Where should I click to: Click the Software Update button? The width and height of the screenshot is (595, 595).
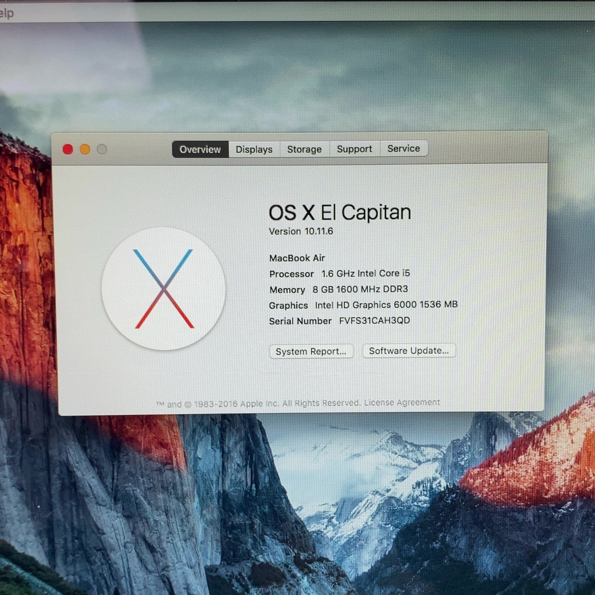[x=409, y=351]
